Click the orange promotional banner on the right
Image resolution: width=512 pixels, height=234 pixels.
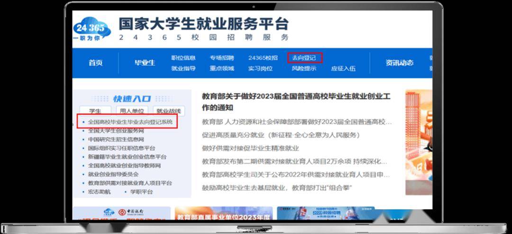(x=419, y=142)
